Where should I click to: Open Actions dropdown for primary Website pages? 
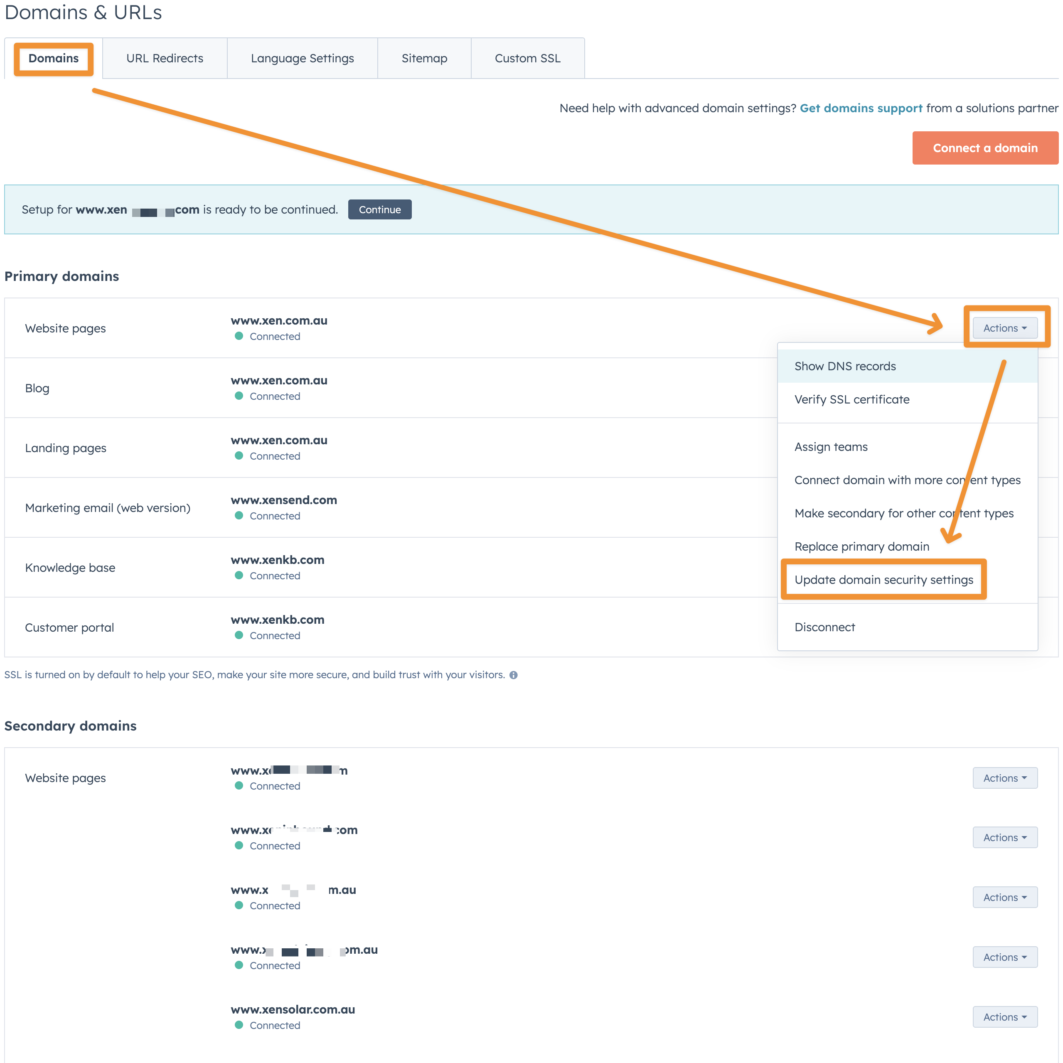[x=1005, y=328]
